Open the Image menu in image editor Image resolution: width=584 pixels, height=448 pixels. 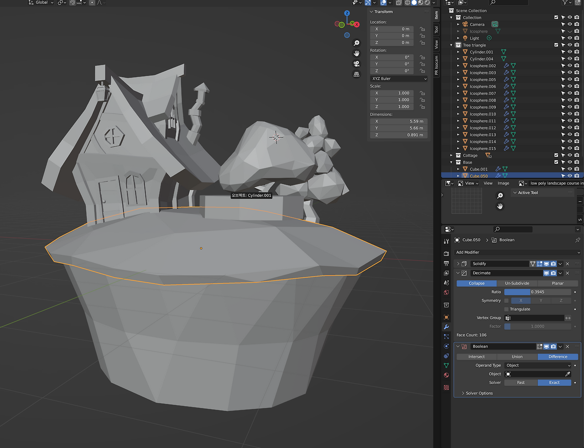[503, 183]
